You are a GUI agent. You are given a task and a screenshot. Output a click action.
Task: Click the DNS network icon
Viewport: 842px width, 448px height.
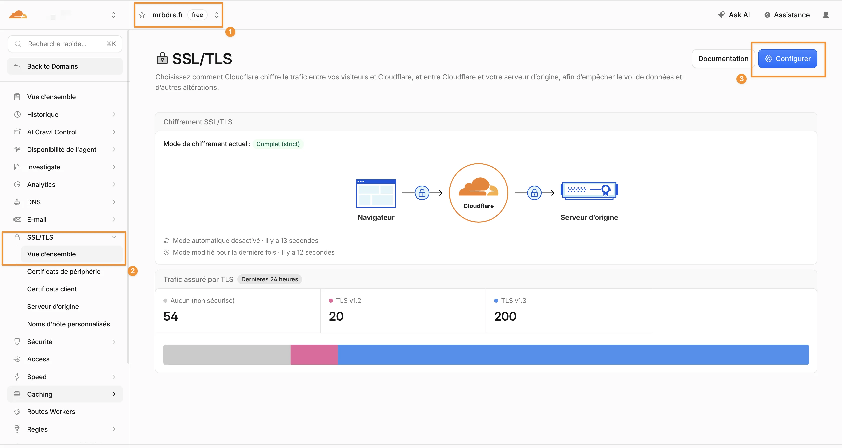tap(17, 202)
